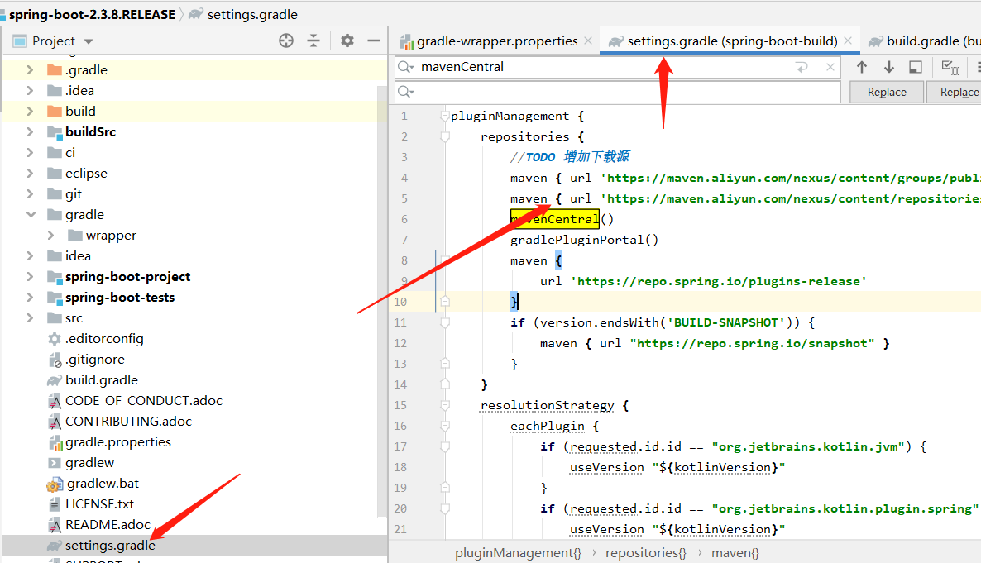Fold the maven block on line 8

coord(445,260)
